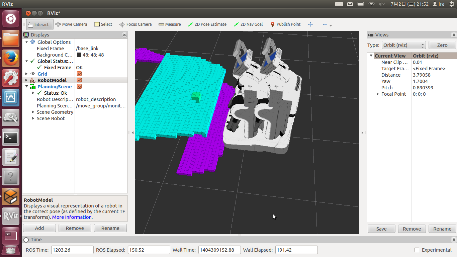
Task: Expand the Grid display node
Action: 27,74
